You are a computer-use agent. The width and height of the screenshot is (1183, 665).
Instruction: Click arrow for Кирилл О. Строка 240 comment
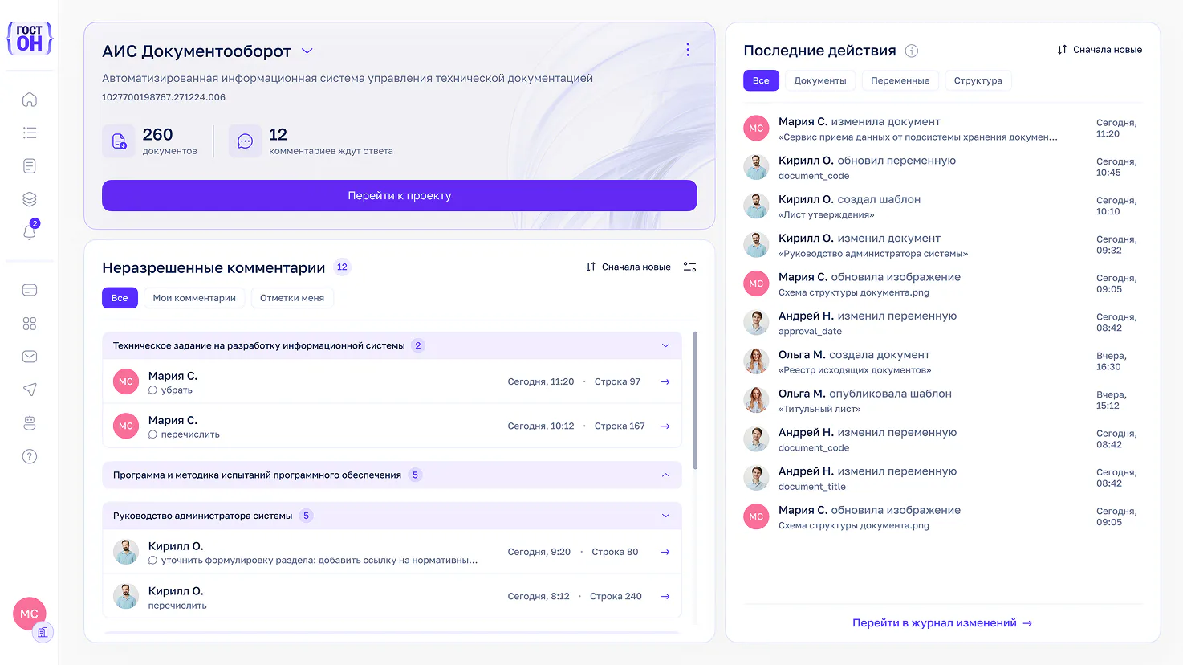(x=665, y=596)
